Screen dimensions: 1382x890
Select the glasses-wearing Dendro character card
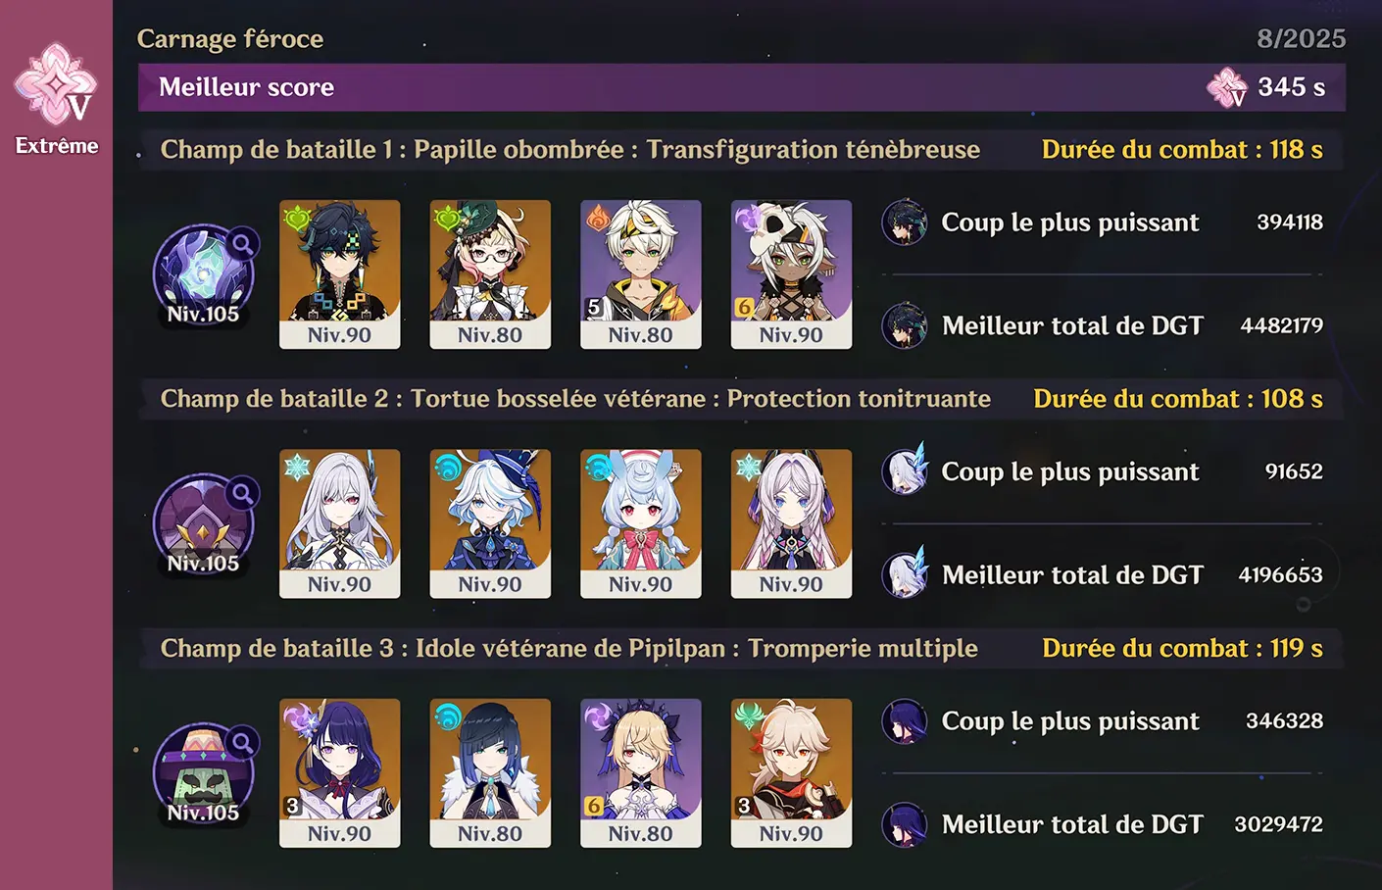point(490,274)
